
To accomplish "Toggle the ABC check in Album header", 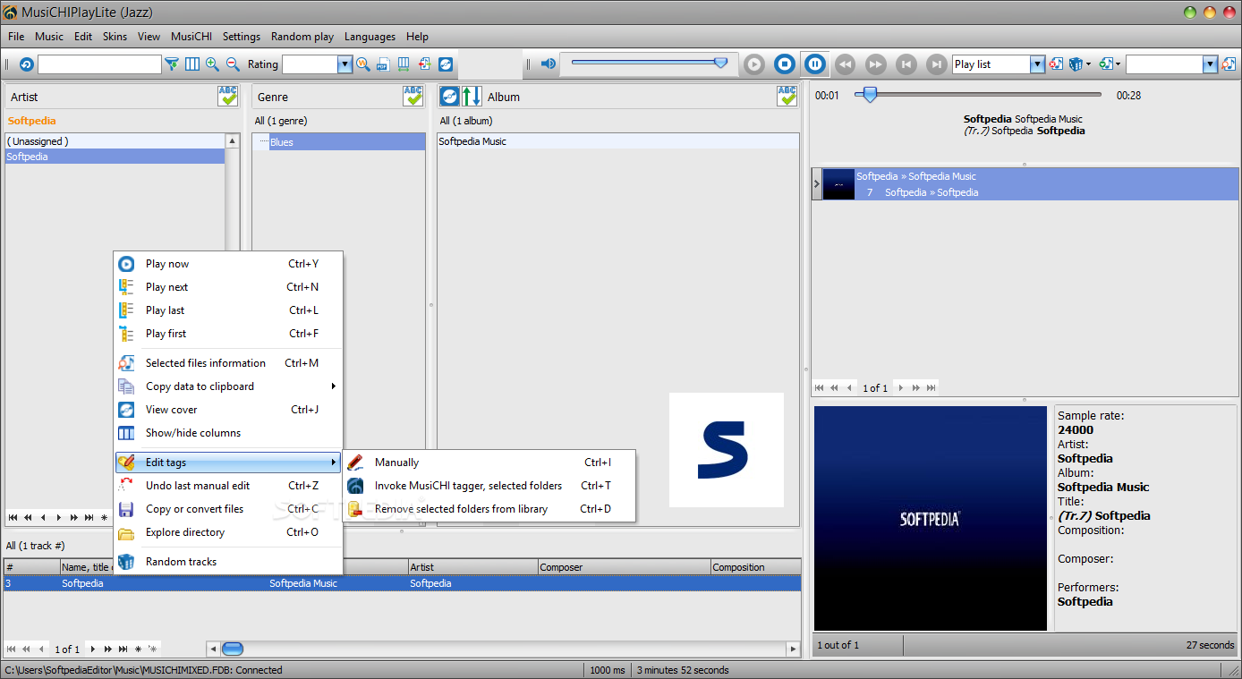I will [787, 97].
